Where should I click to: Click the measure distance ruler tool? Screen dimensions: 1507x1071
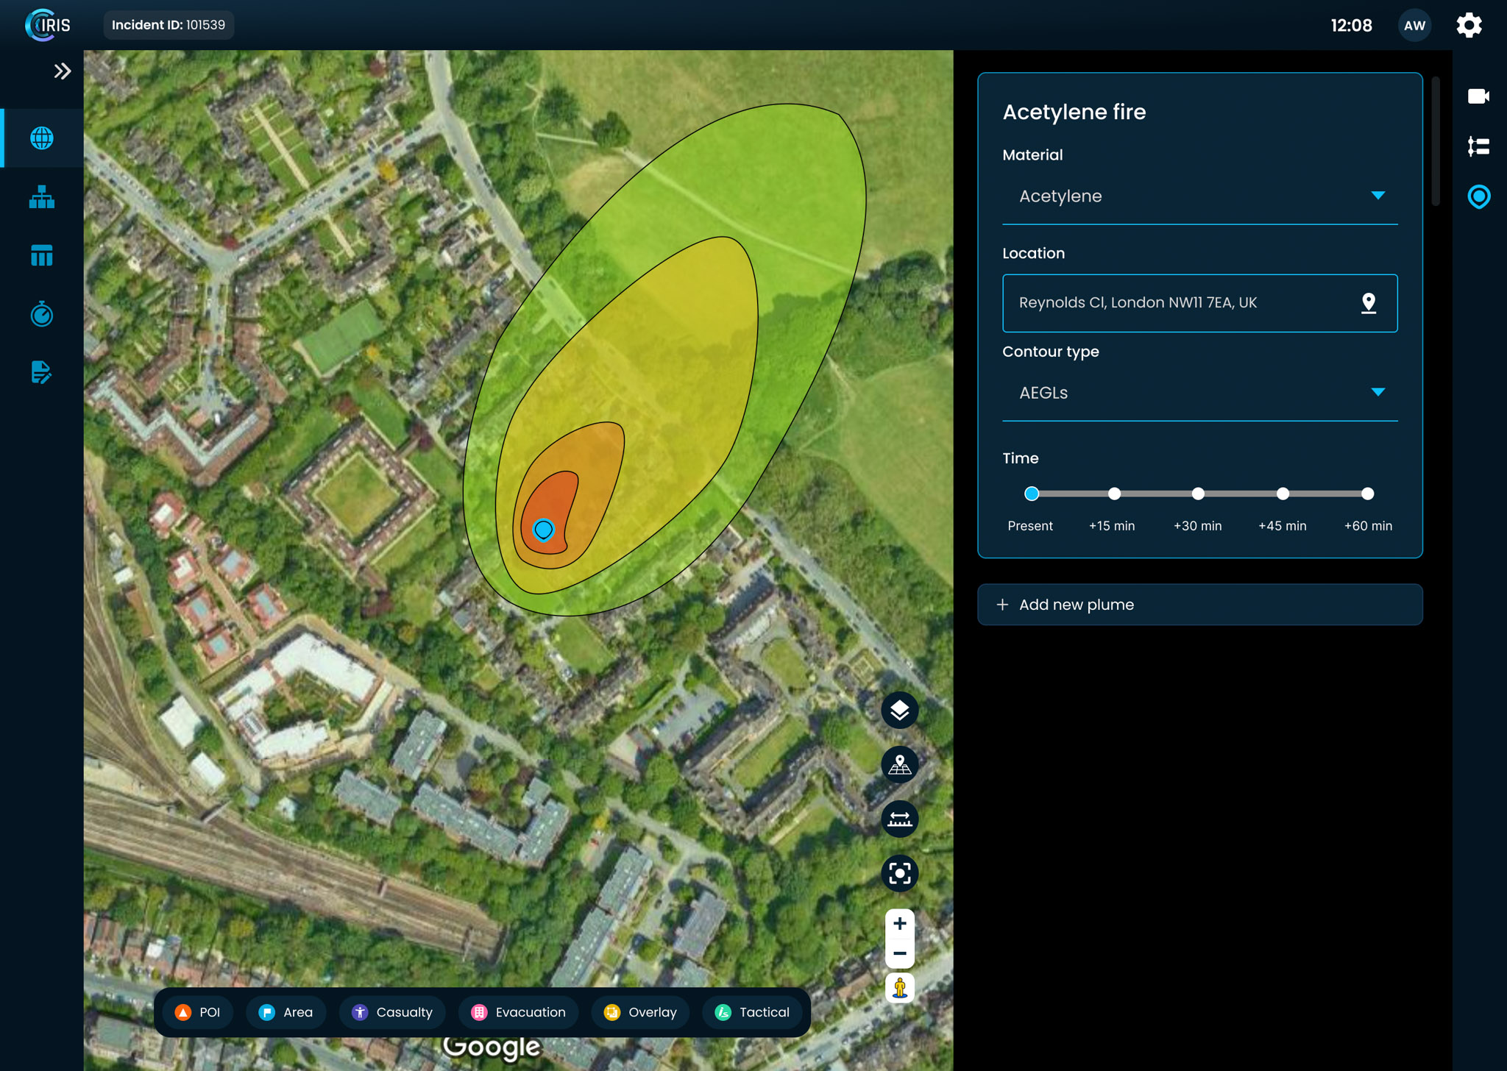[x=899, y=819]
